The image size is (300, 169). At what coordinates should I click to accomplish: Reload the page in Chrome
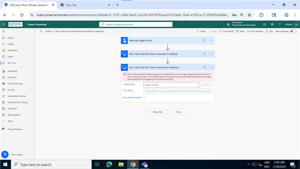(22, 15)
